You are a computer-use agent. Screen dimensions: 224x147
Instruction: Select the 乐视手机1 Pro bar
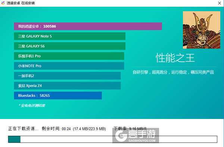(69, 56)
